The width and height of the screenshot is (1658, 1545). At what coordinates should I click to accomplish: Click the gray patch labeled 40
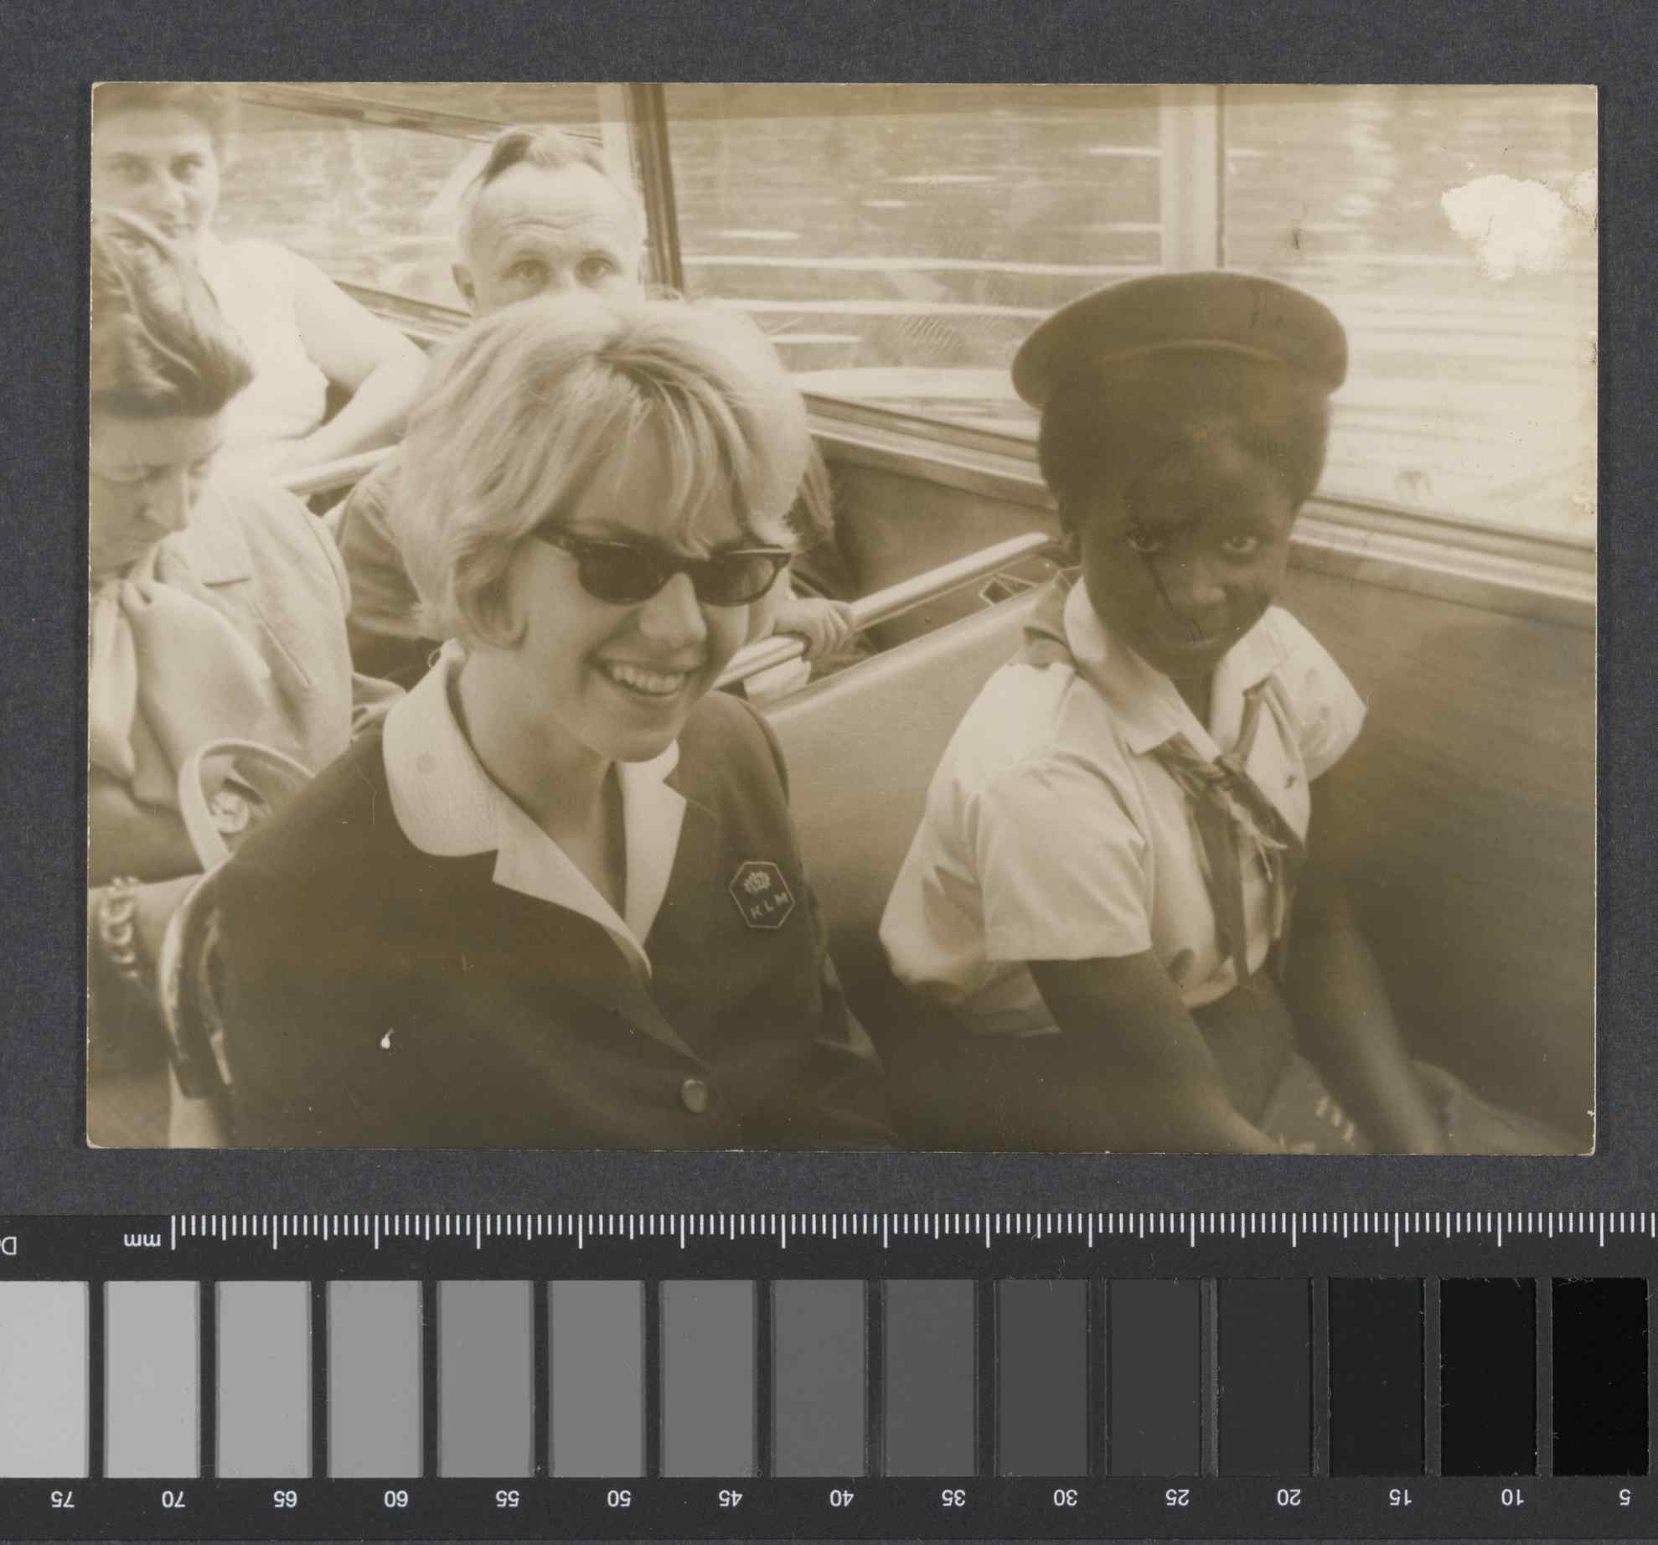tap(819, 1377)
